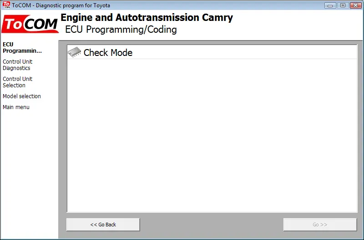This screenshot has height=240, width=364.
Task: Open Control Unit Selection in sidebar
Action: pos(18,82)
